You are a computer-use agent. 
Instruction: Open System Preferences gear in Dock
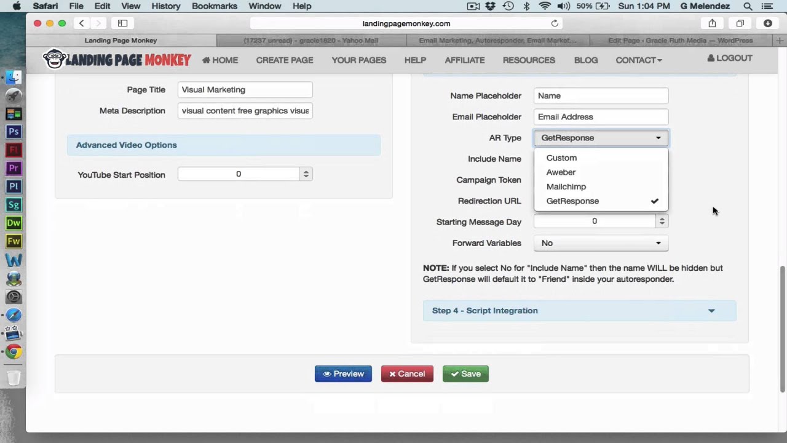coord(14,297)
